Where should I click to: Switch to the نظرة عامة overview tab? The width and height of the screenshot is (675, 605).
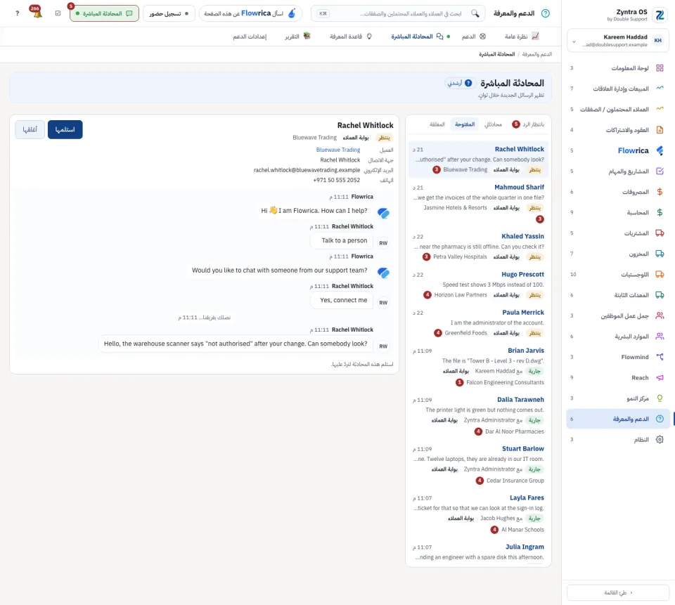522,37
